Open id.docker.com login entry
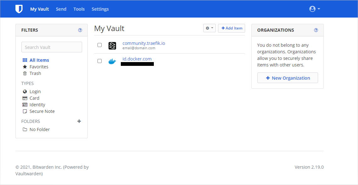 click(x=137, y=59)
